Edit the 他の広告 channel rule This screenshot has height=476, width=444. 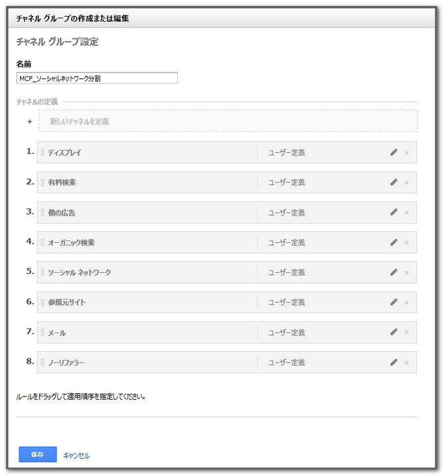coord(394,212)
